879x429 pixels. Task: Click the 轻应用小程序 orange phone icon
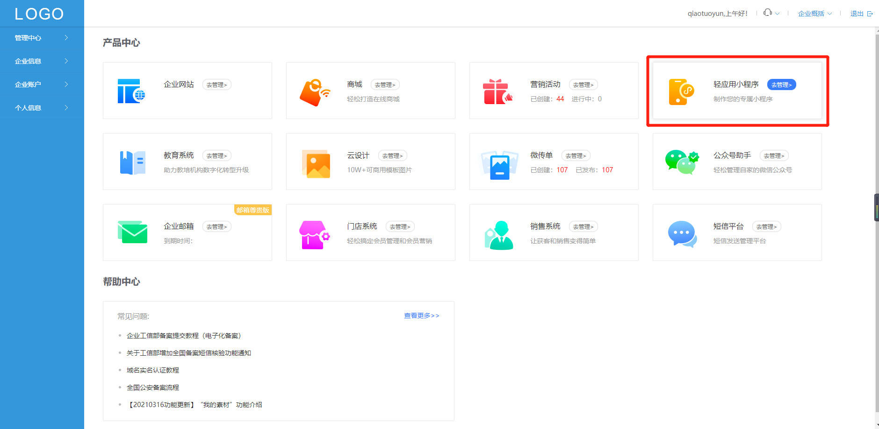[x=681, y=91]
